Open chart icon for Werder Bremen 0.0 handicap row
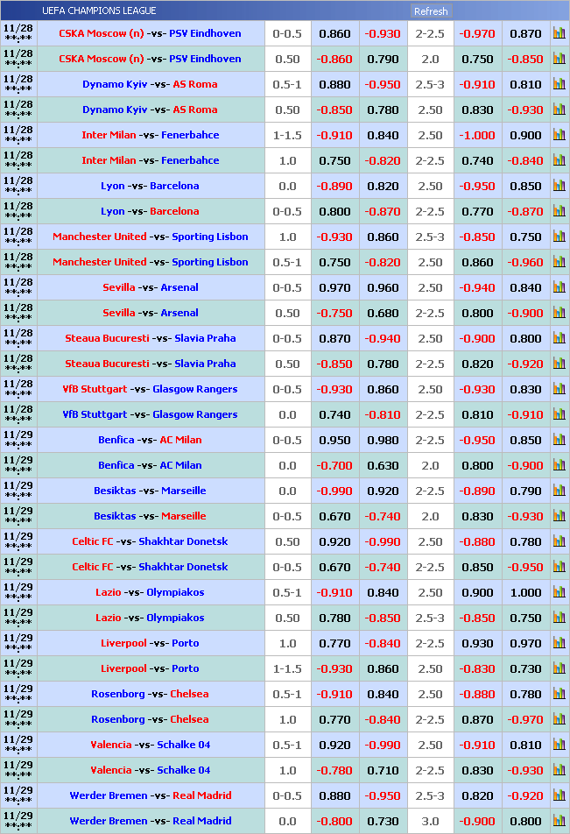The image size is (570, 834). (559, 821)
